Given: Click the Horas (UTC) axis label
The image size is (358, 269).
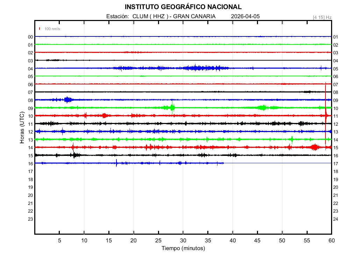Looking at the screenshot, I should 22,128.
